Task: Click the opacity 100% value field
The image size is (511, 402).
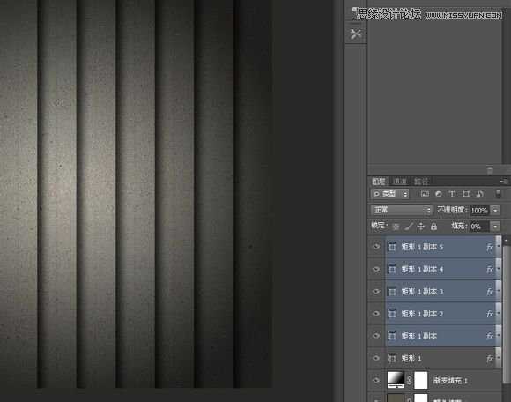Action: (479, 211)
